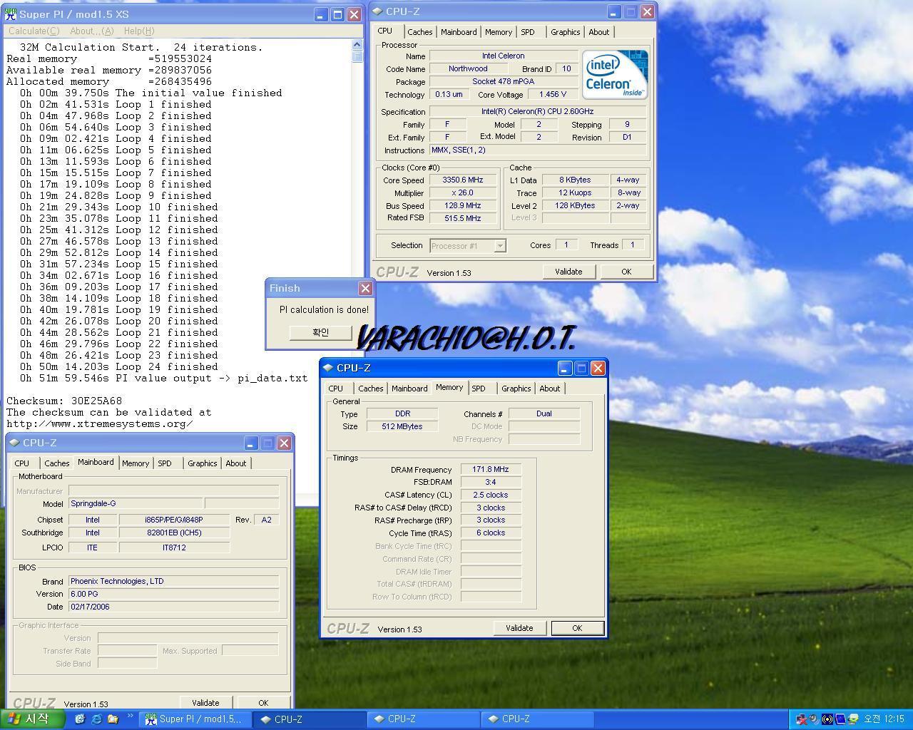913x730 pixels.
Task: Maximize the Super PI window
Action: click(337, 14)
